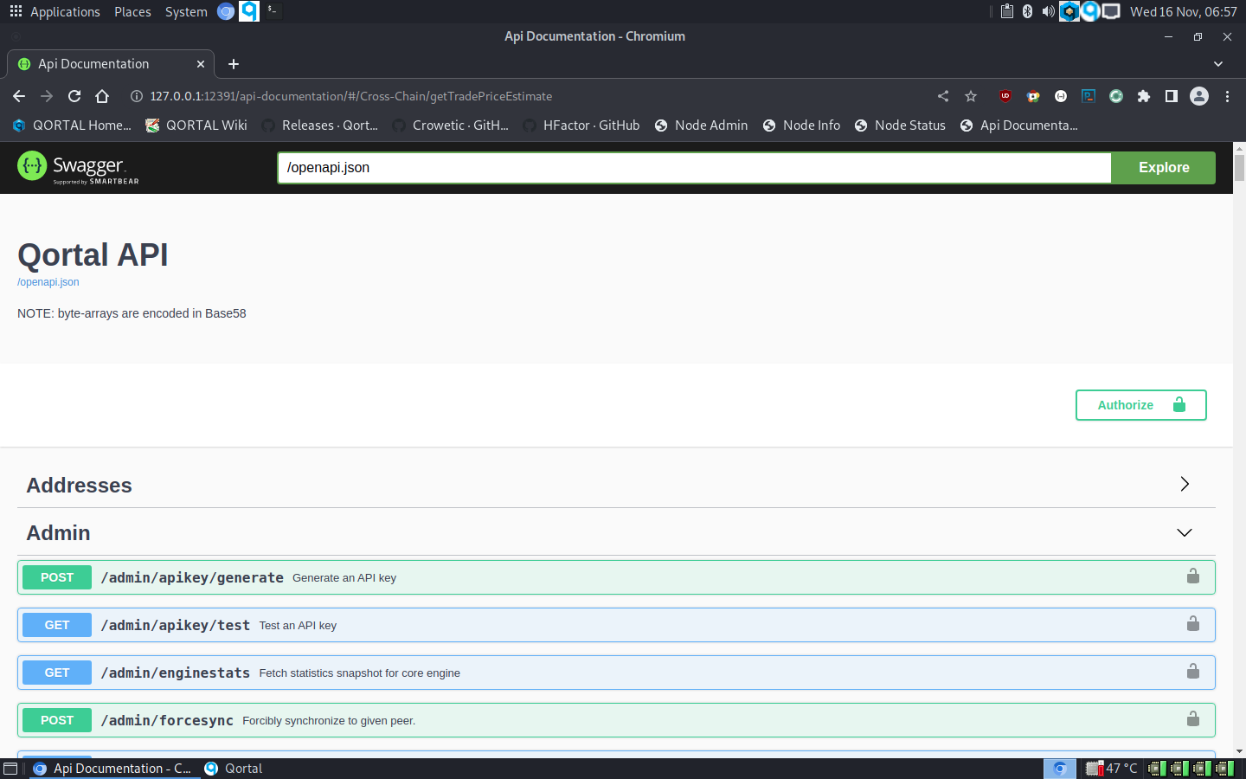Bookmark this page with the star icon

point(971,96)
